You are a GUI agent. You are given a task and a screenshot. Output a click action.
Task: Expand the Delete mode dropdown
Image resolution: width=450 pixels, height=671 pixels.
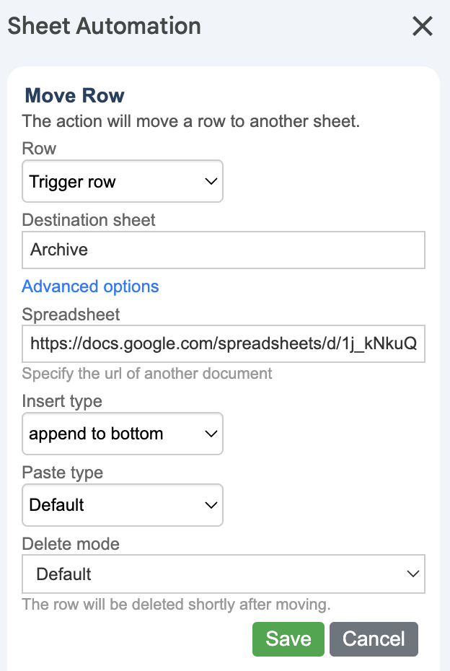(x=223, y=574)
